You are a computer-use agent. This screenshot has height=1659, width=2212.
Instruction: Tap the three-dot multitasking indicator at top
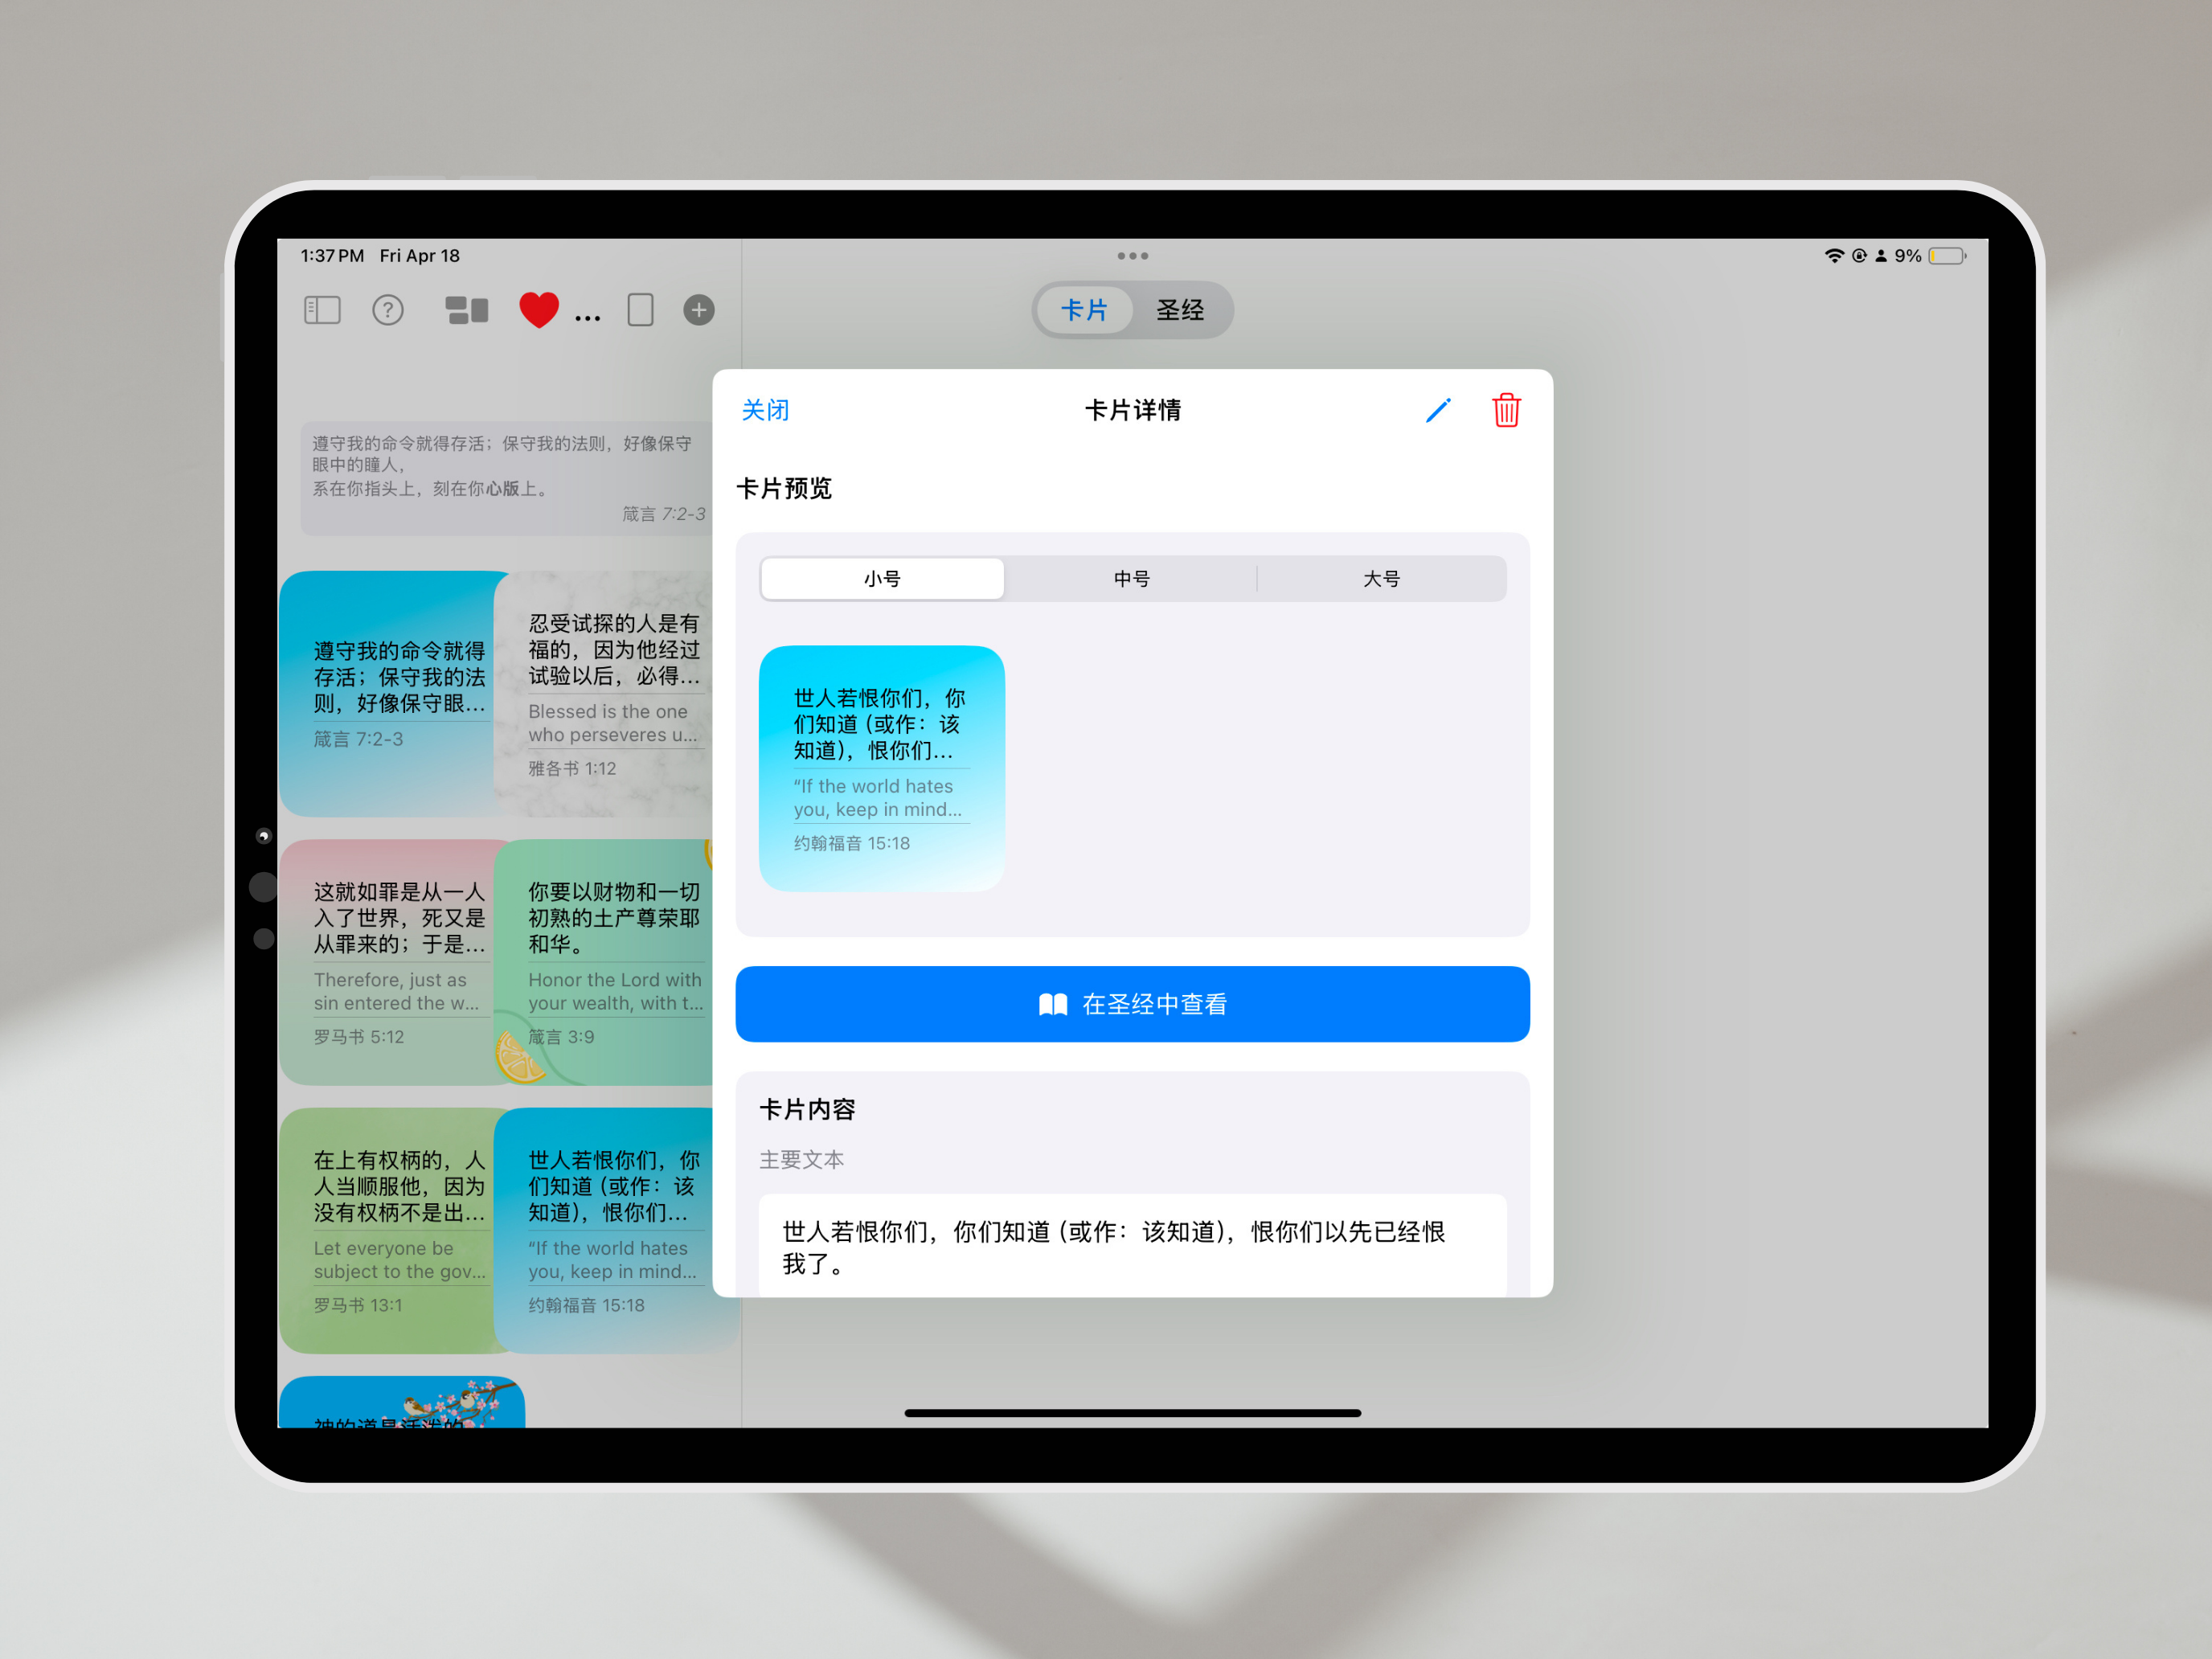(x=1132, y=256)
